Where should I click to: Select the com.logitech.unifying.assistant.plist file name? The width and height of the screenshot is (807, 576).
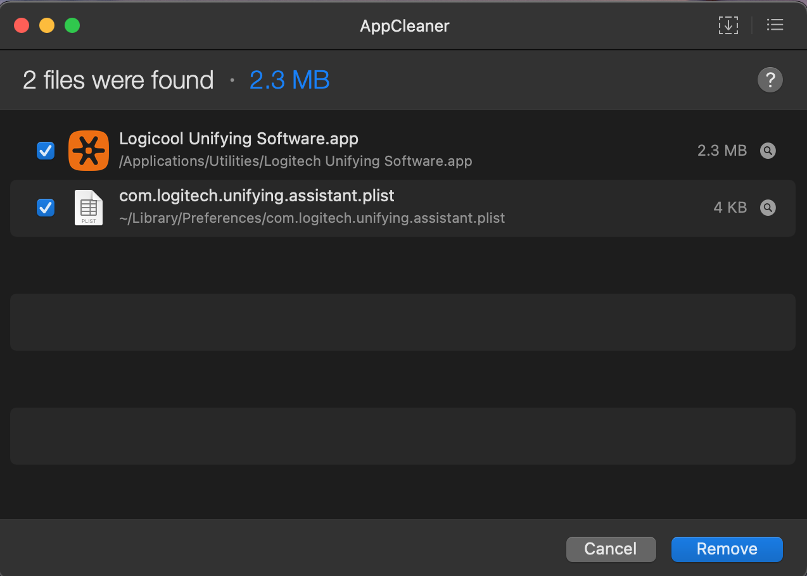coord(257,195)
